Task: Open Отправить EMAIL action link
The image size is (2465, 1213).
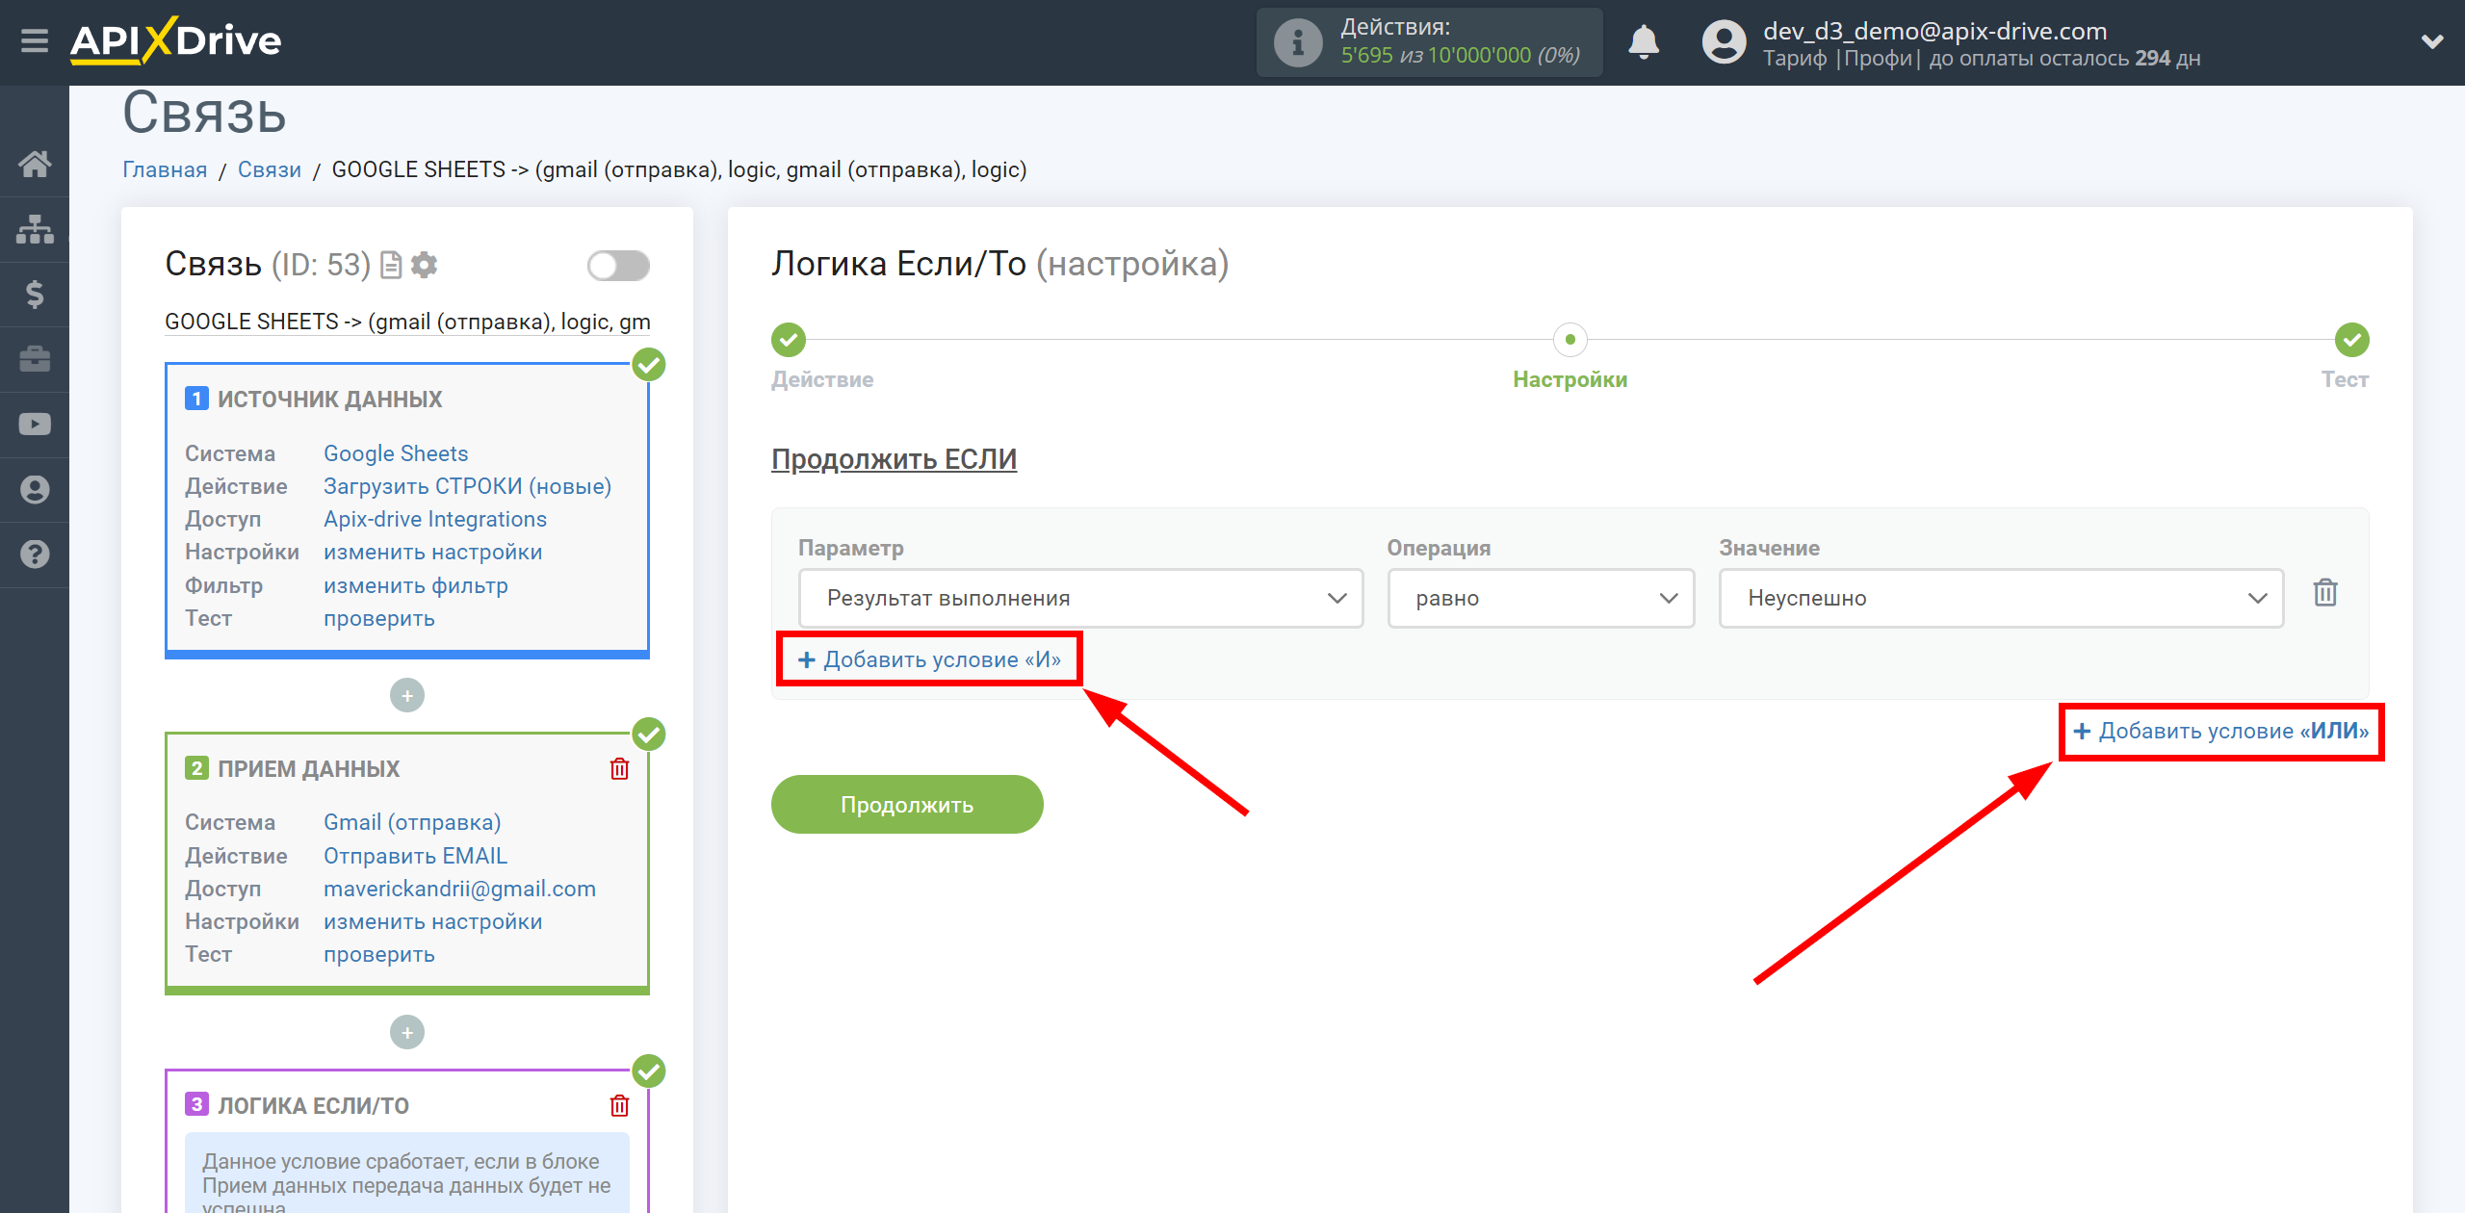Action: (415, 856)
